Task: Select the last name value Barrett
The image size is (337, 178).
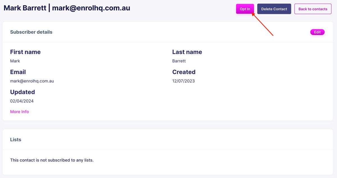Action: pyautogui.click(x=179, y=61)
